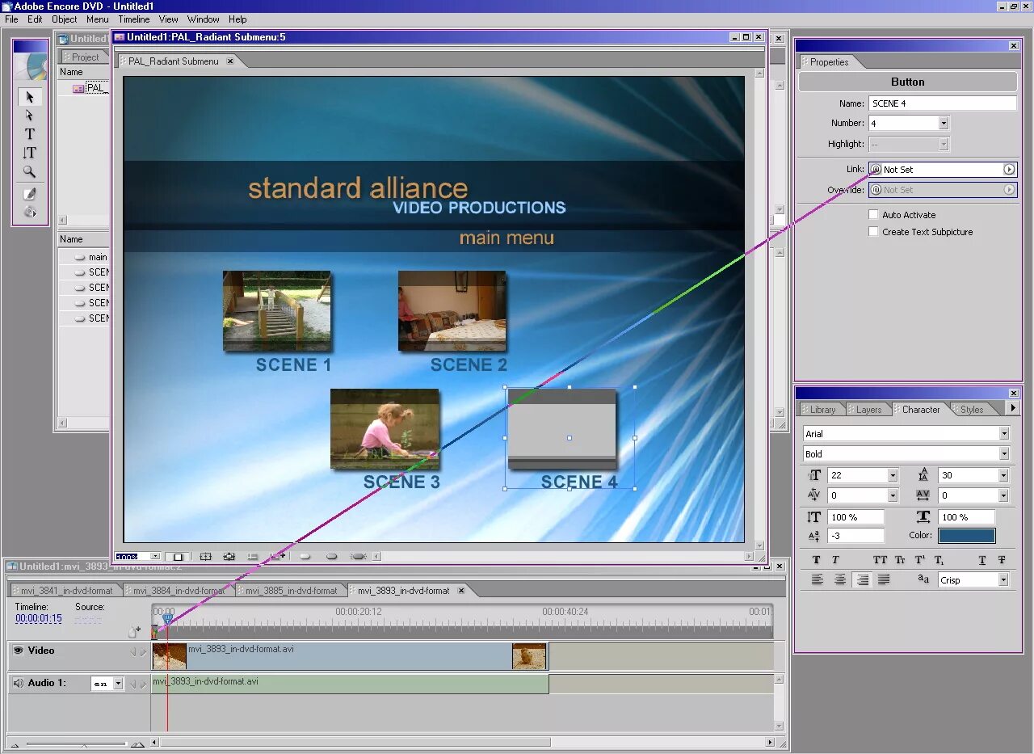This screenshot has width=1034, height=754.
Task: Open the Bold font style dropdown
Action: point(1004,454)
